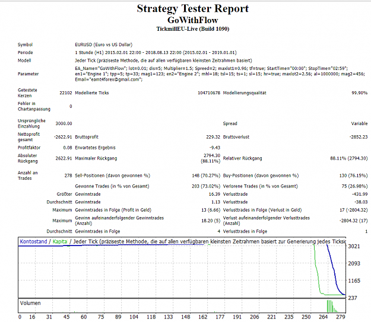This screenshot has height=322, width=371.
Task: Click the net profit value -2622.91
Action: pos(63,137)
